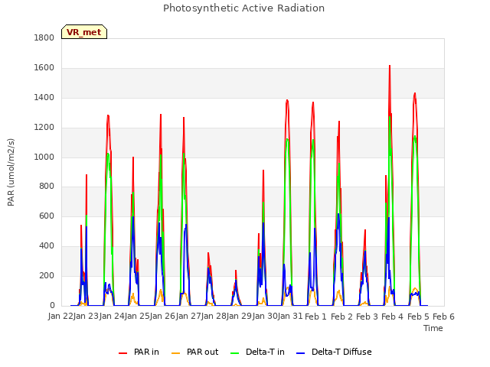Click the Jan 25 x-axis date label
The height and width of the screenshot is (367, 490).
point(137,317)
